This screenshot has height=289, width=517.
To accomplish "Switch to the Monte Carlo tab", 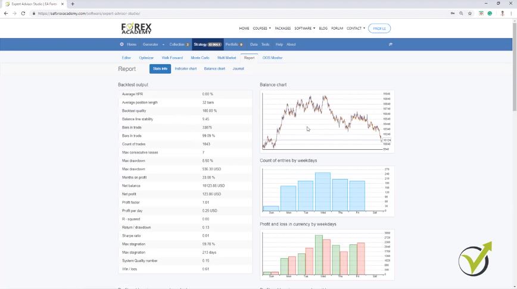I will tap(200, 58).
